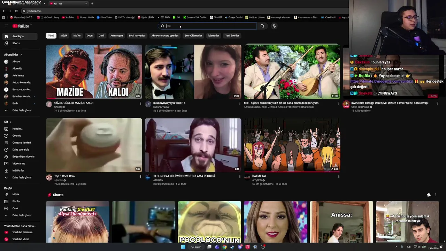Start voice search with the microphone icon
This screenshot has width=446, height=251.
coord(274,26)
